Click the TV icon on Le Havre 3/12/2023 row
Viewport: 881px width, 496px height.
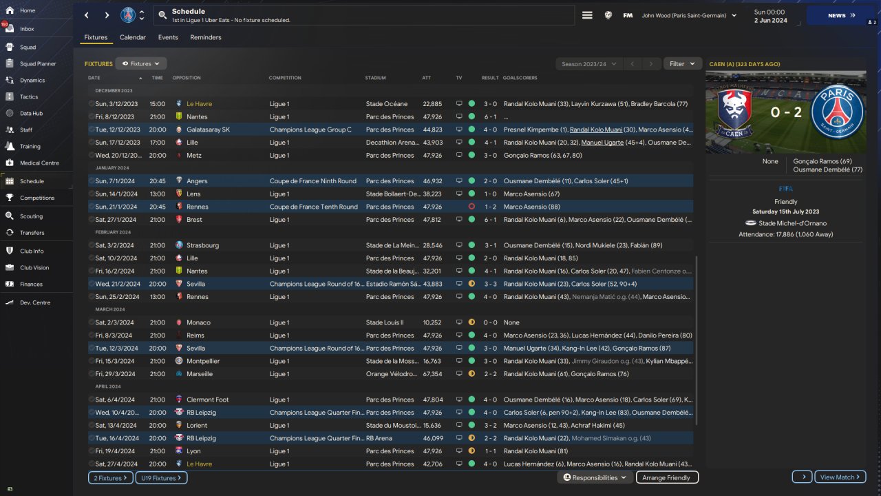(459, 104)
